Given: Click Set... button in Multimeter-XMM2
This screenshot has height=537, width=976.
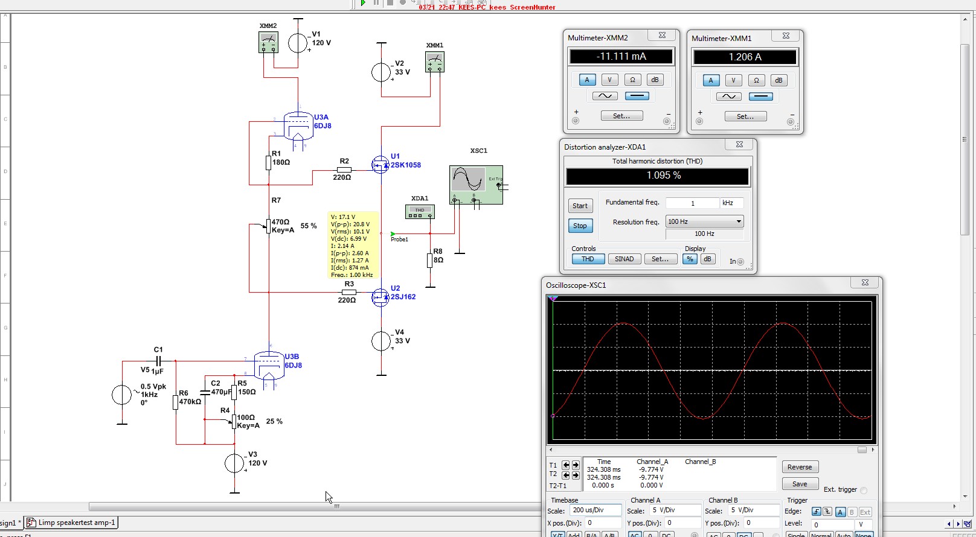Looking at the screenshot, I should [x=621, y=116].
